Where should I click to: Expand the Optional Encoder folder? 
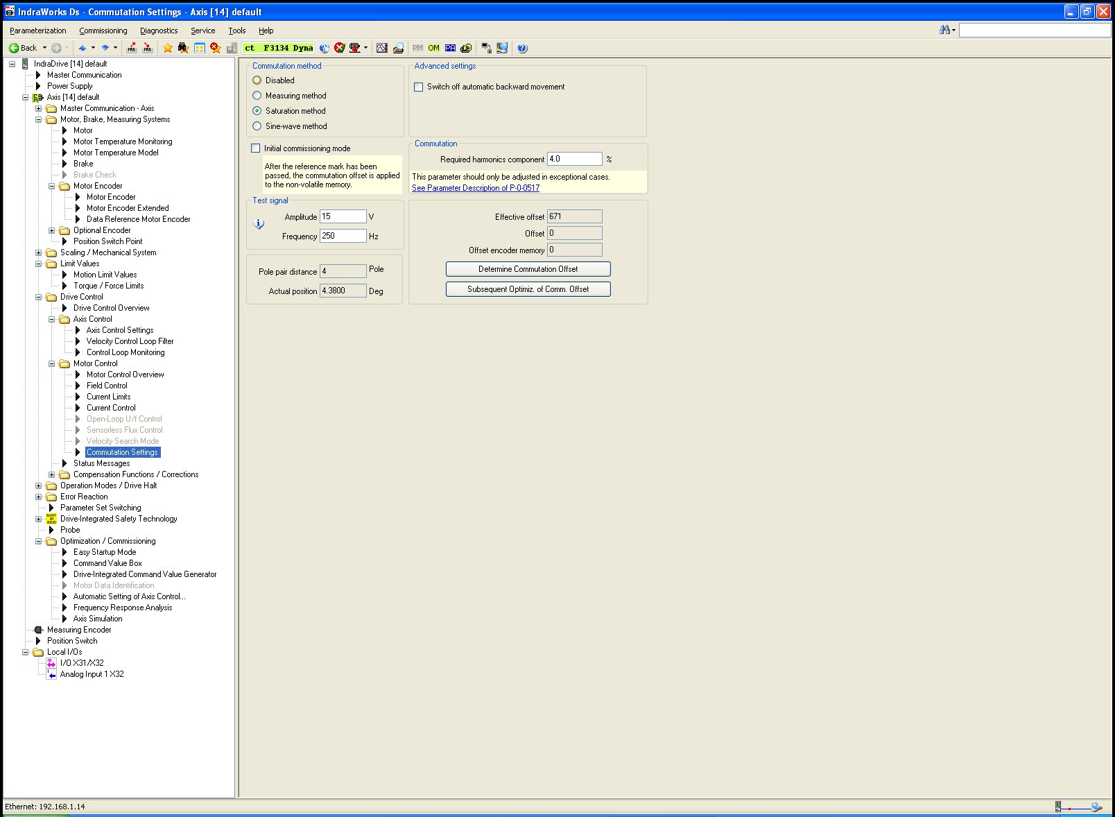tap(52, 230)
